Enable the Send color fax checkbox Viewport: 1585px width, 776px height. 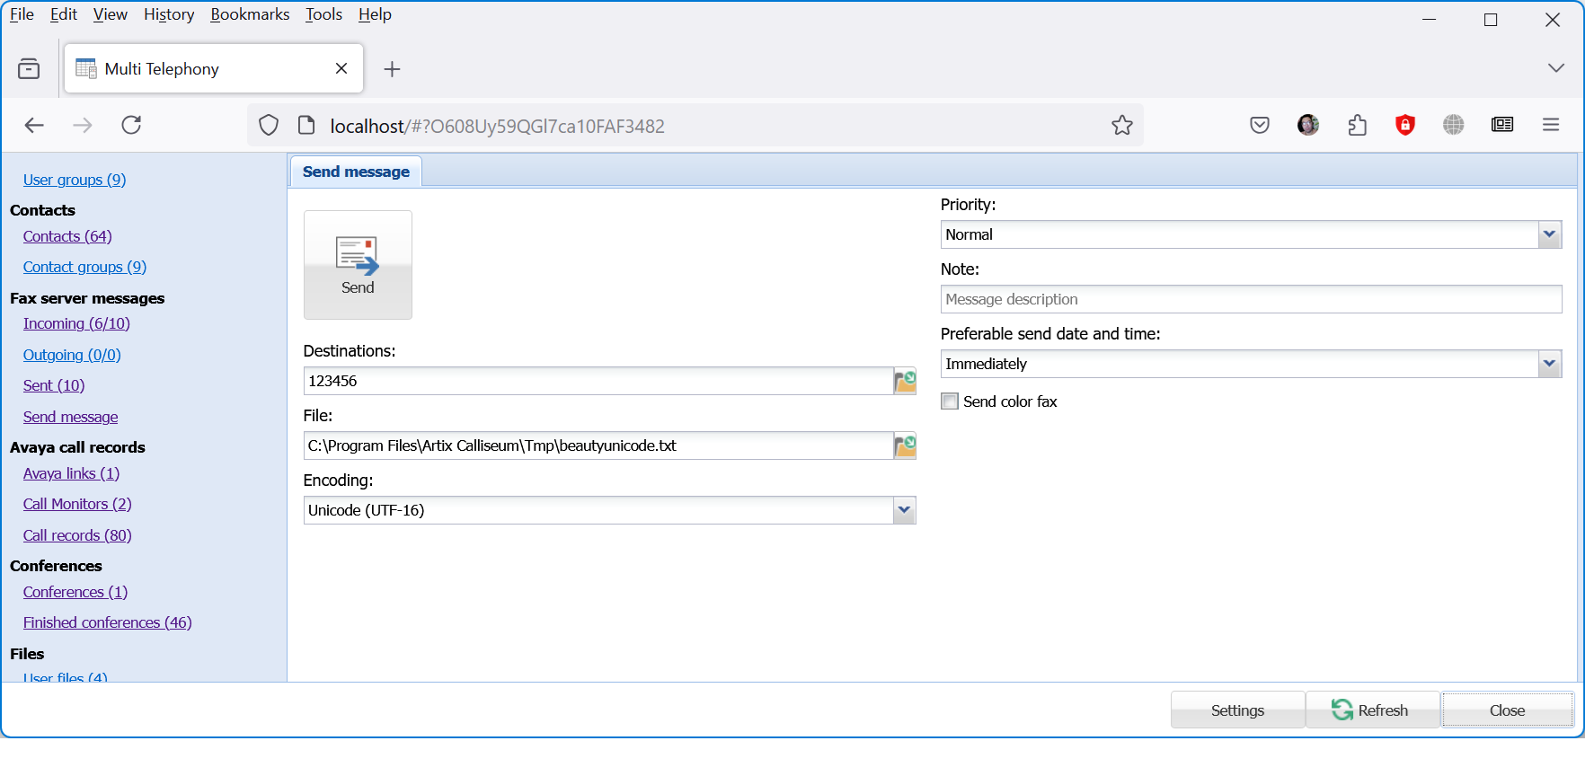click(x=950, y=401)
